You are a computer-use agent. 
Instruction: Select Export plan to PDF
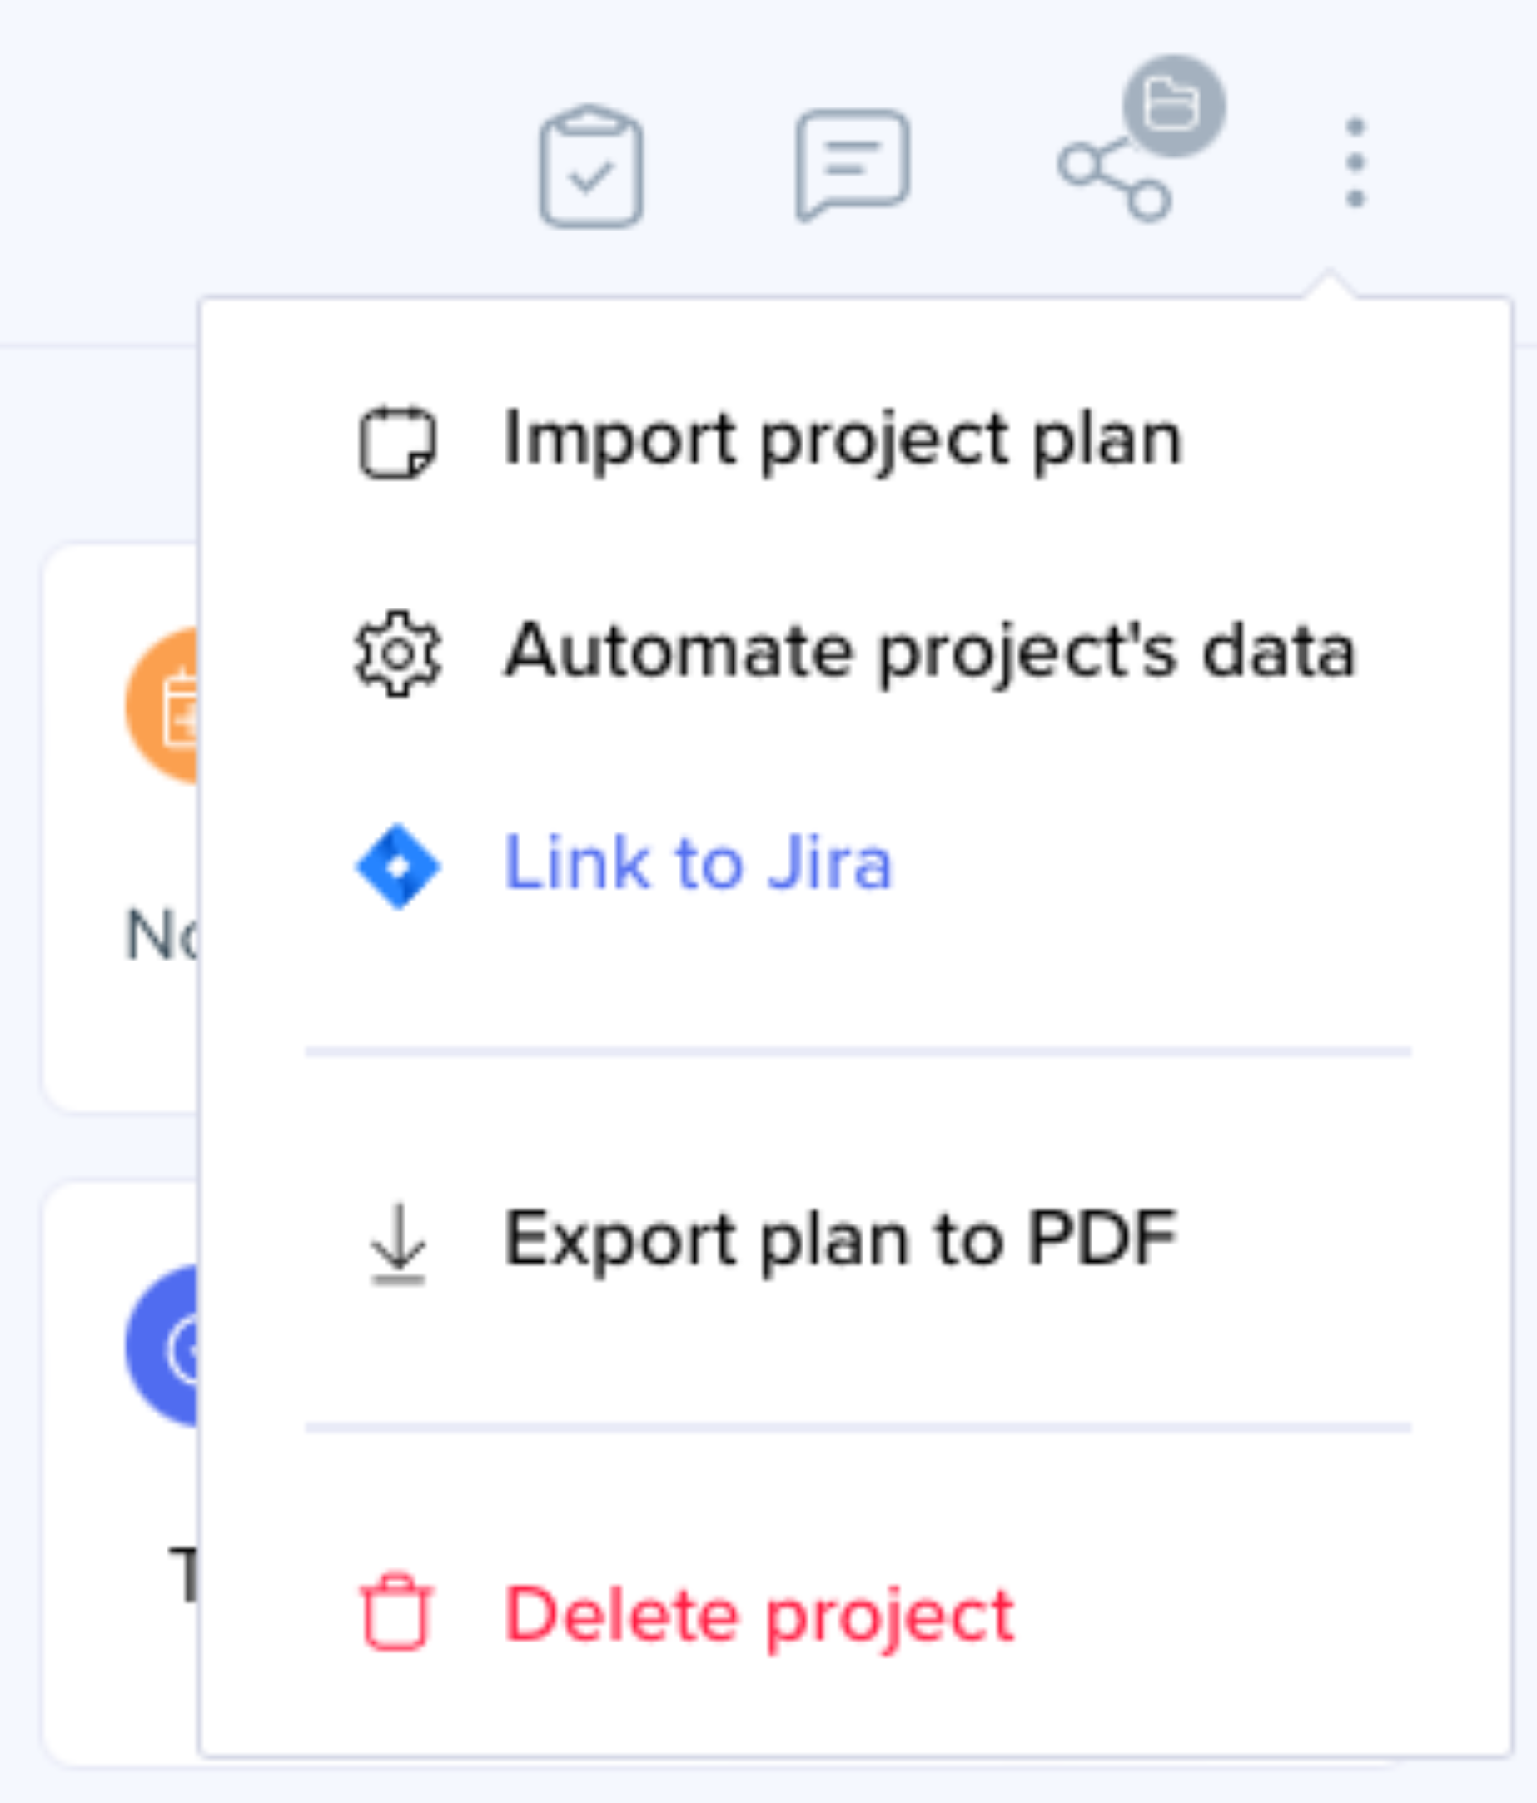[841, 1242]
